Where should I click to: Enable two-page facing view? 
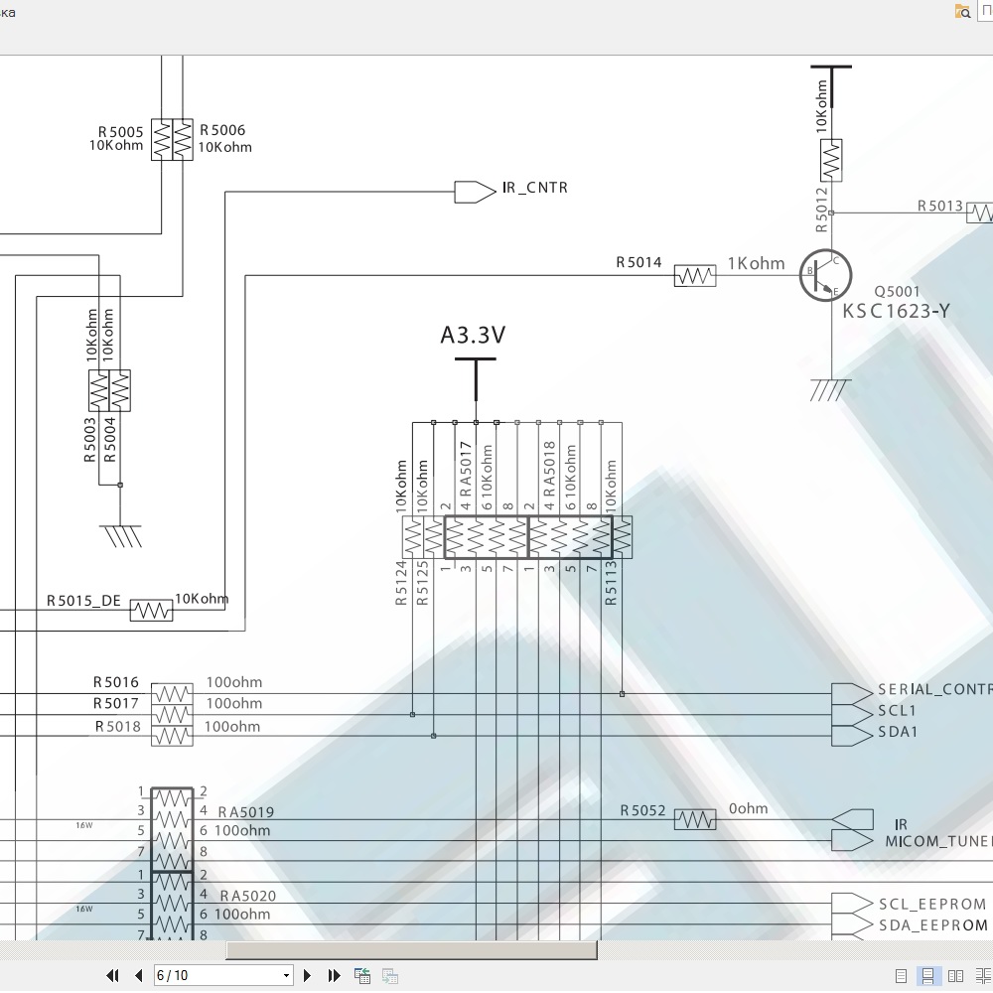click(x=955, y=976)
